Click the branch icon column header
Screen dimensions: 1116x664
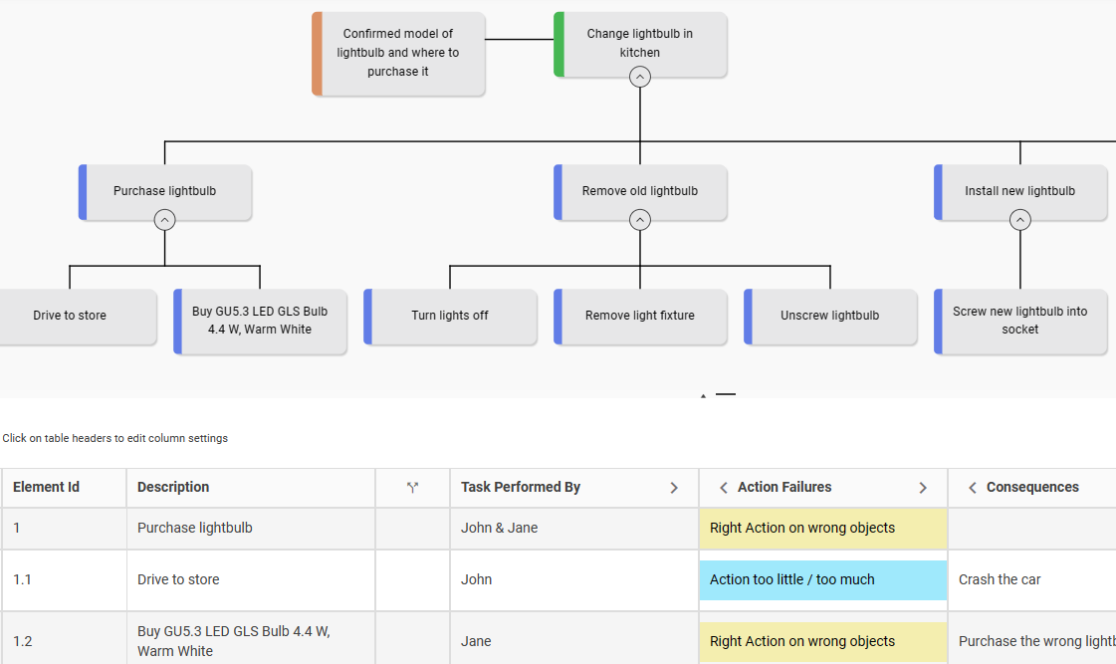click(412, 488)
